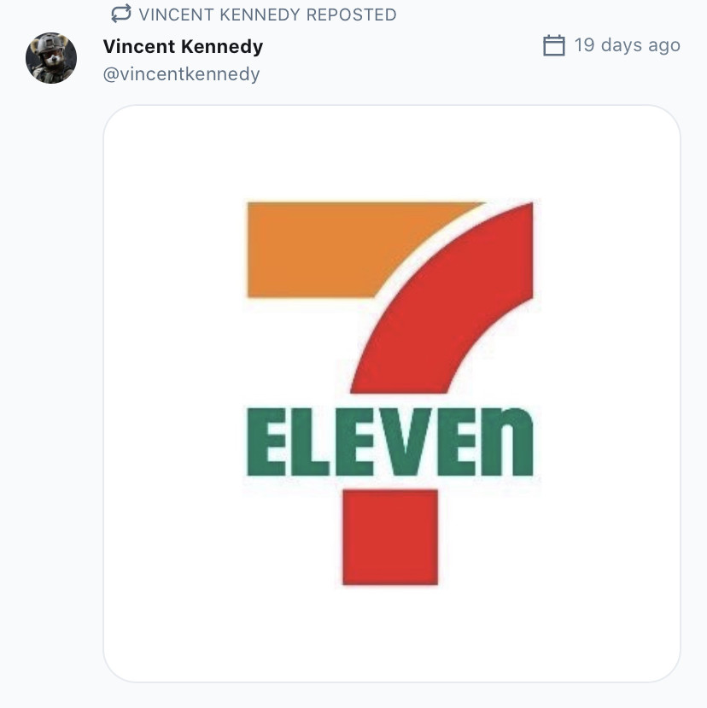Open the "19 days ago" timestamp
This screenshot has width=707, height=708.
627,45
